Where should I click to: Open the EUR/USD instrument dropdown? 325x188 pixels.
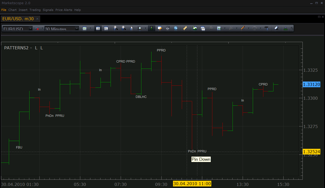tap(18, 29)
